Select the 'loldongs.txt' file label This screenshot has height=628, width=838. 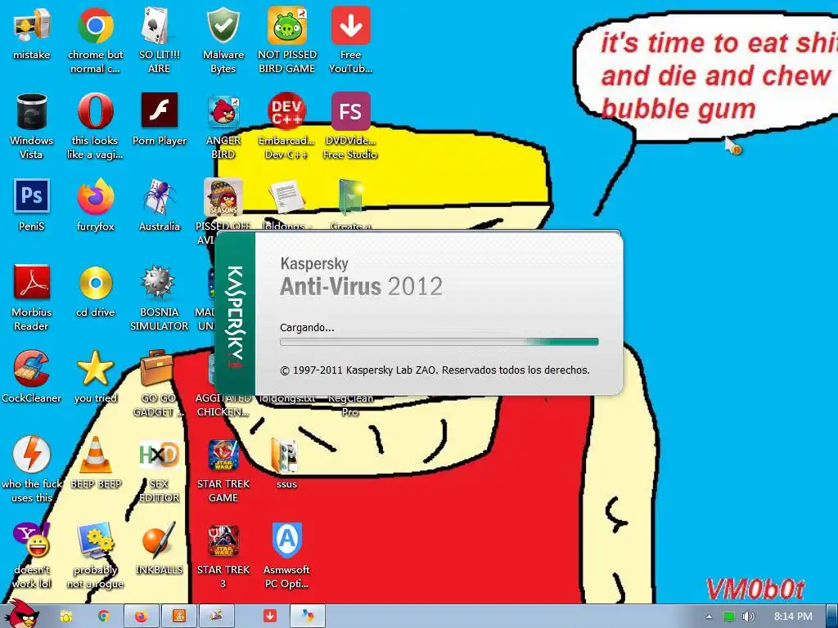(287, 398)
